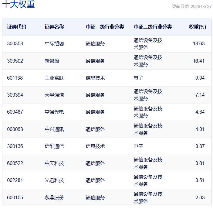Click weight value 3.81
The width and height of the screenshot is (213, 209).
click(200, 163)
